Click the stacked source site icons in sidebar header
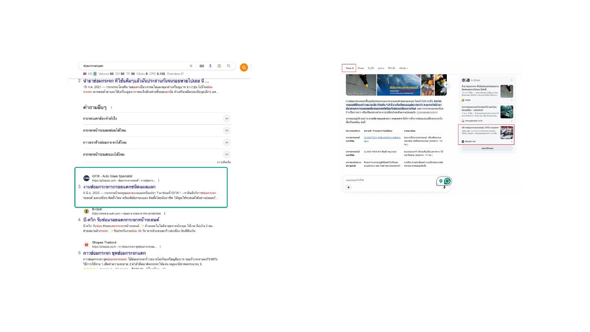The height and width of the screenshot is (332, 590). point(466,80)
